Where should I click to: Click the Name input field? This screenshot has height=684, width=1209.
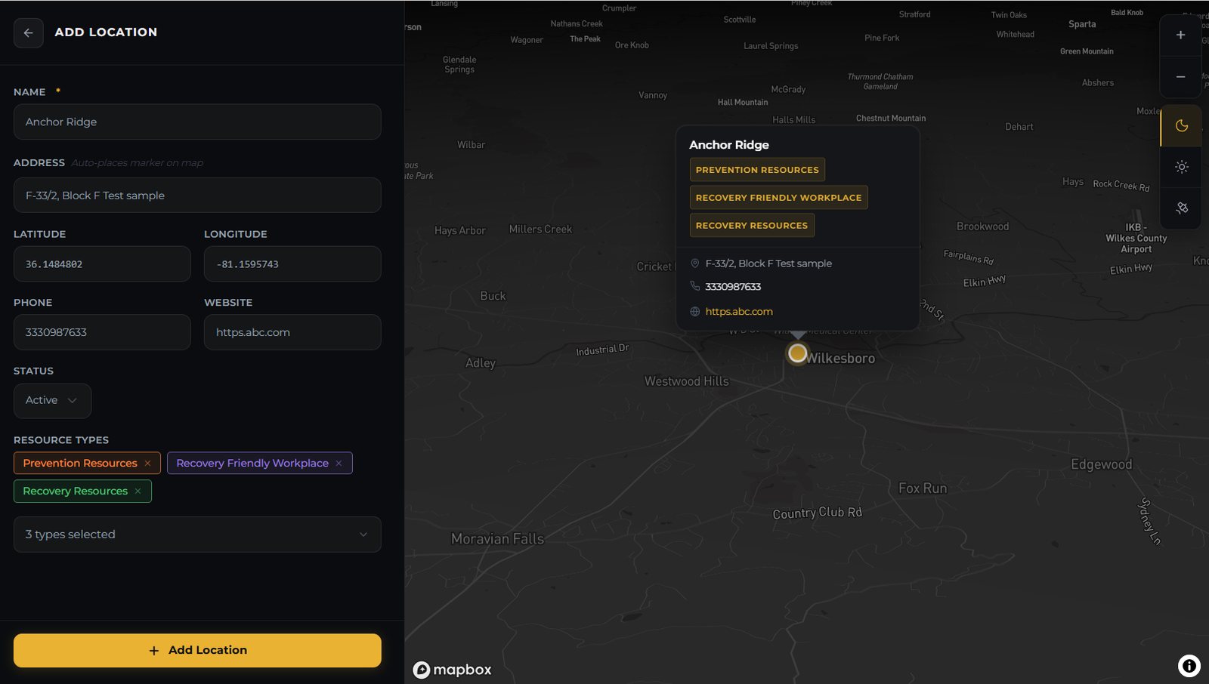point(197,122)
